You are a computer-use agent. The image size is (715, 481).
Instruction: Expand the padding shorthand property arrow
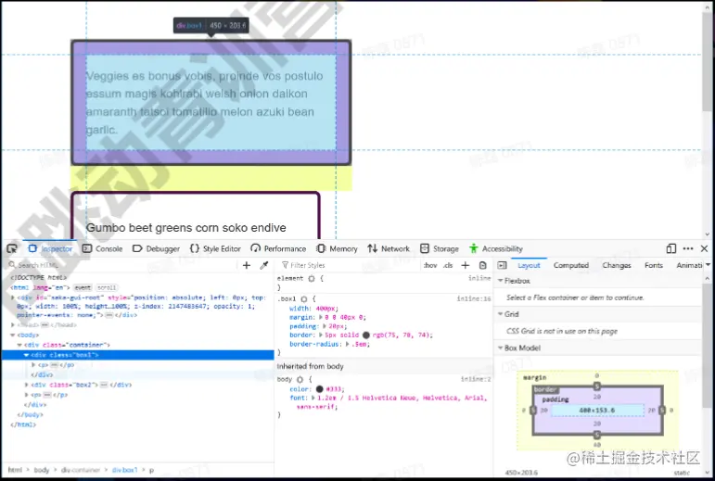[325, 326]
